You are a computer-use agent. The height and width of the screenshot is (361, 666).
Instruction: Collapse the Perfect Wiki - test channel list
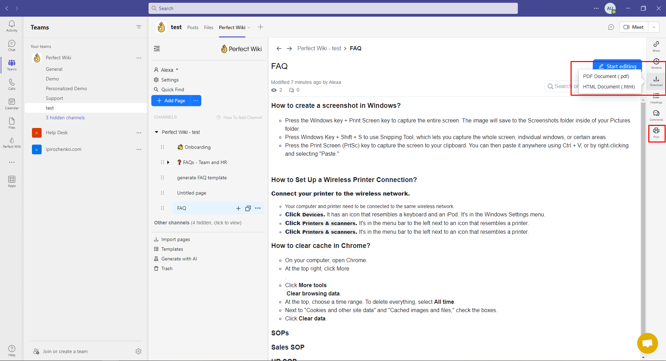click(157, 132)
